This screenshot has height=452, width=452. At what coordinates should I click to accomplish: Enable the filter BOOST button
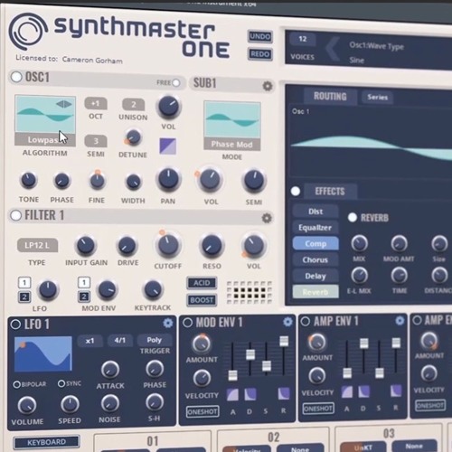pyautogui.click(x=202, y=300)
